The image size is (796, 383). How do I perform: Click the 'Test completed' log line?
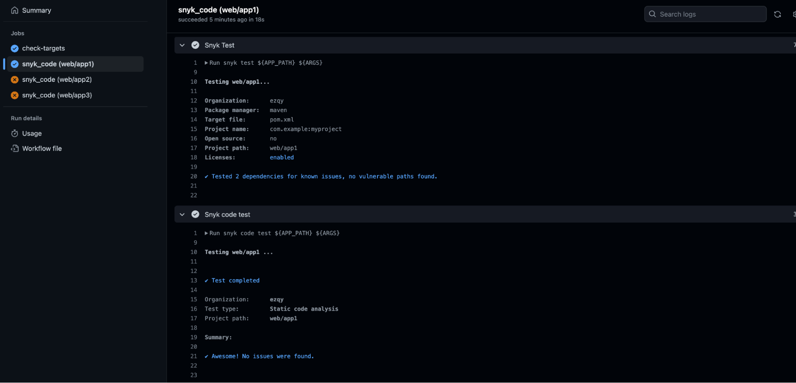coord(232,280)
